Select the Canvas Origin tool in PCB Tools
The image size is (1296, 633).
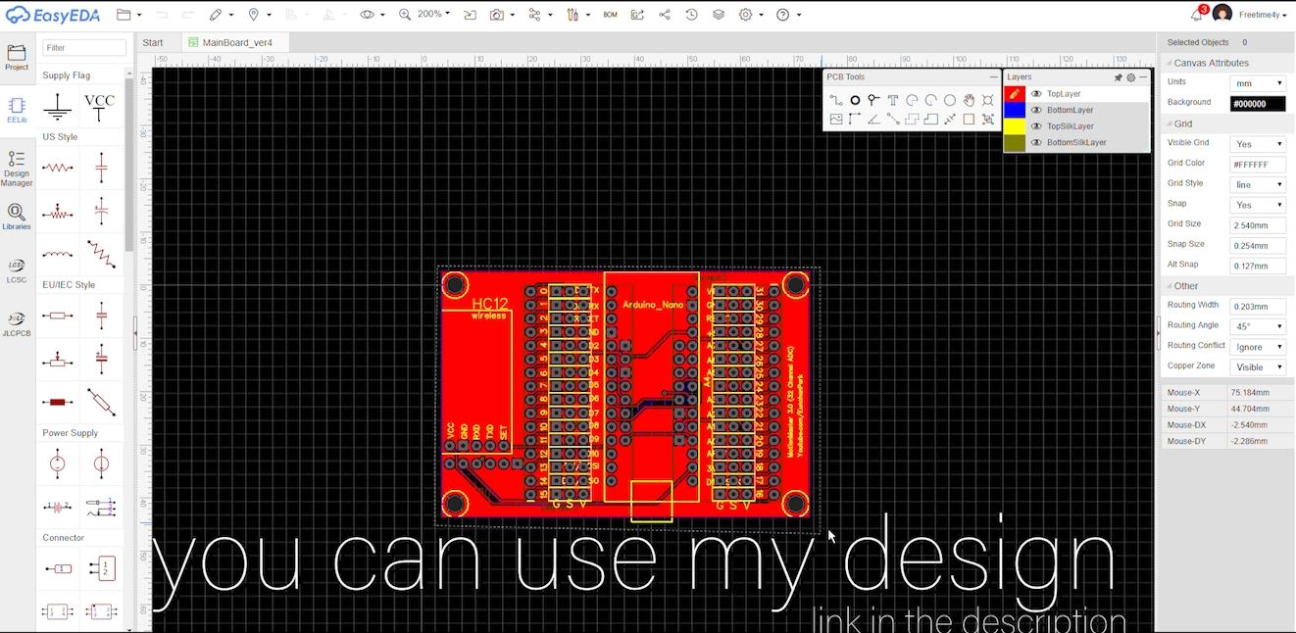point(855,120)
